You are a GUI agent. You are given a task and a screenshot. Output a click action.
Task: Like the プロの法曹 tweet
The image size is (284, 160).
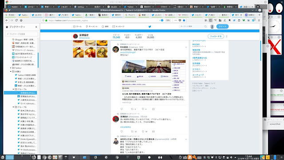(143, 132)
